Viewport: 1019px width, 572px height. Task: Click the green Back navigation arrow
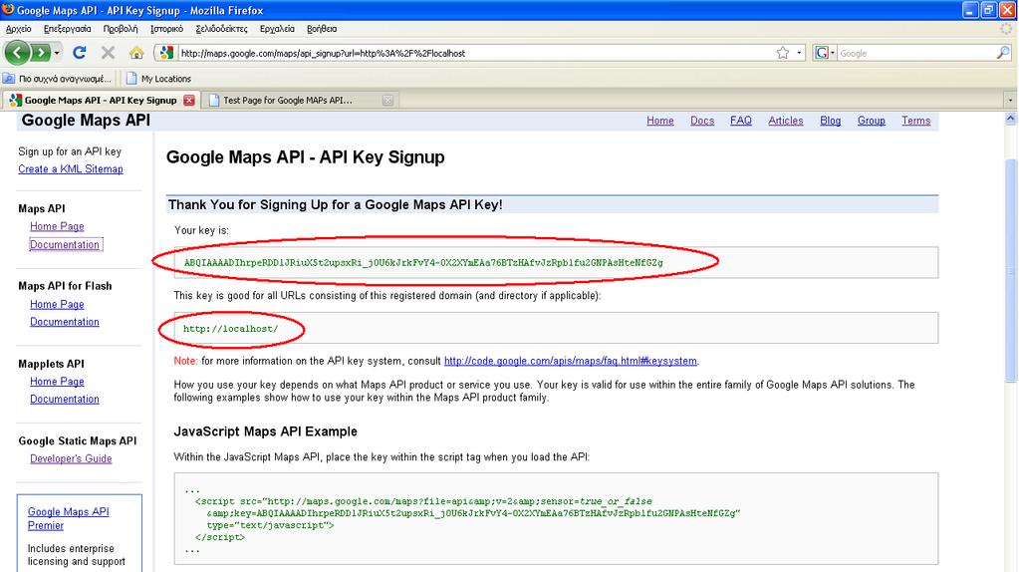click(17, 53)
